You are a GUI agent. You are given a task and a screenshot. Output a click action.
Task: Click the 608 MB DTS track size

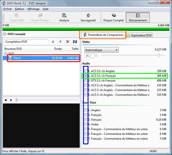(162, 81)
